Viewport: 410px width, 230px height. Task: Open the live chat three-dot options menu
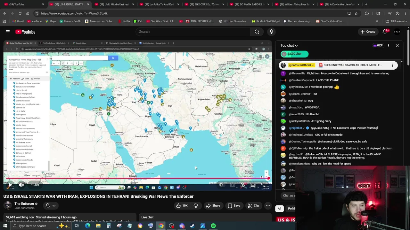pyautogui.click(x=389, y=45)
